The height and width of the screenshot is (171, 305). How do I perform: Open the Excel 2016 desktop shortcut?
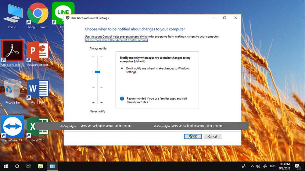coord(38,128)
